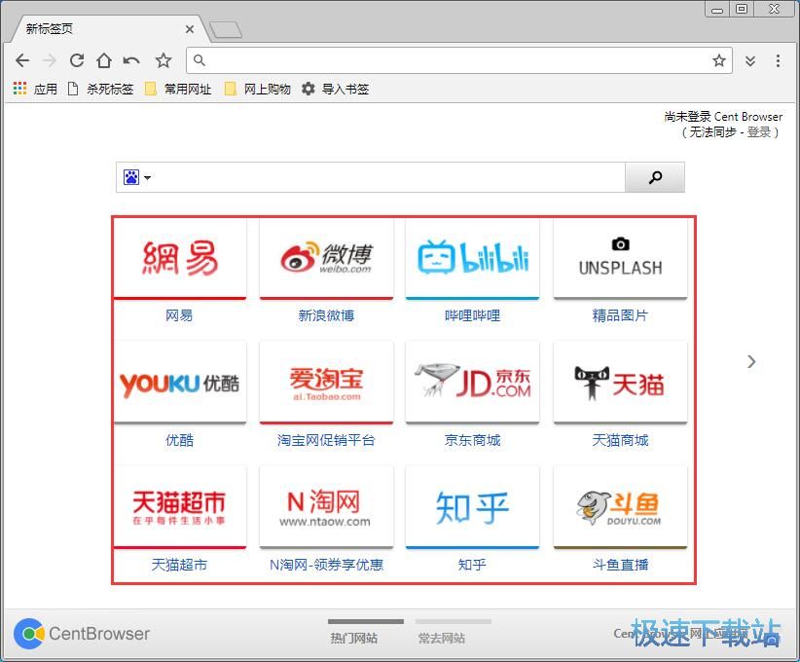The image size is (800, 662).
Task: Click the magnifier search button
Action: click(655, 177)
